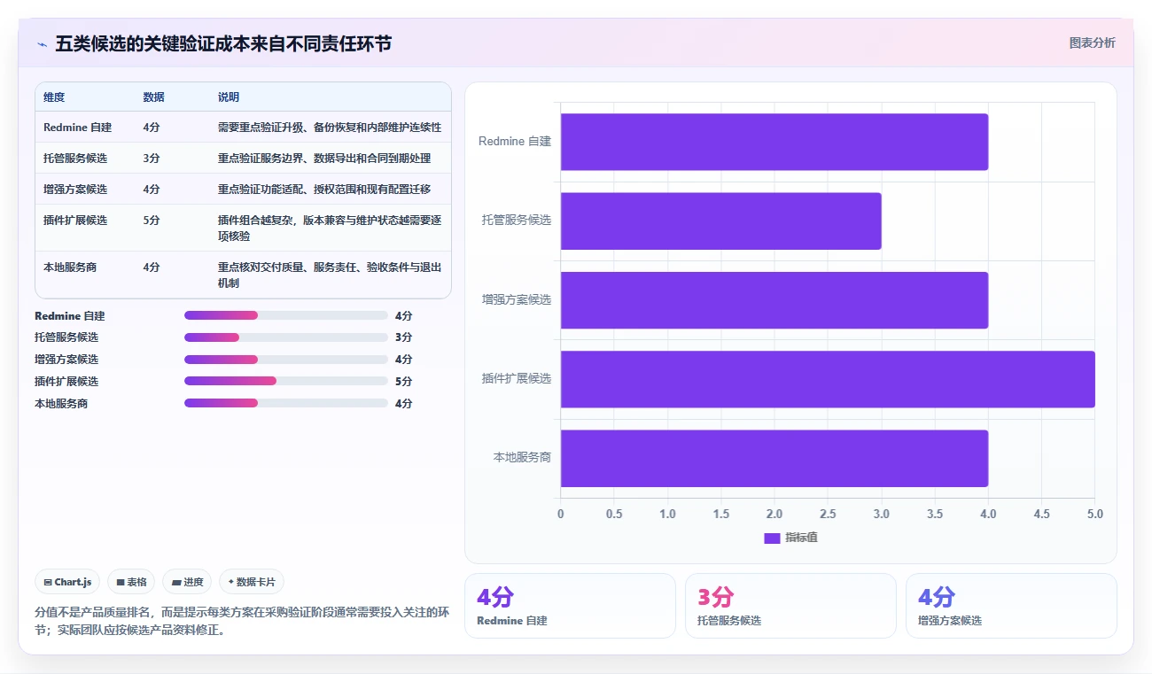Select the 数据卡片 tag chip
This screenshot has height=674, width=1152.
252,582
